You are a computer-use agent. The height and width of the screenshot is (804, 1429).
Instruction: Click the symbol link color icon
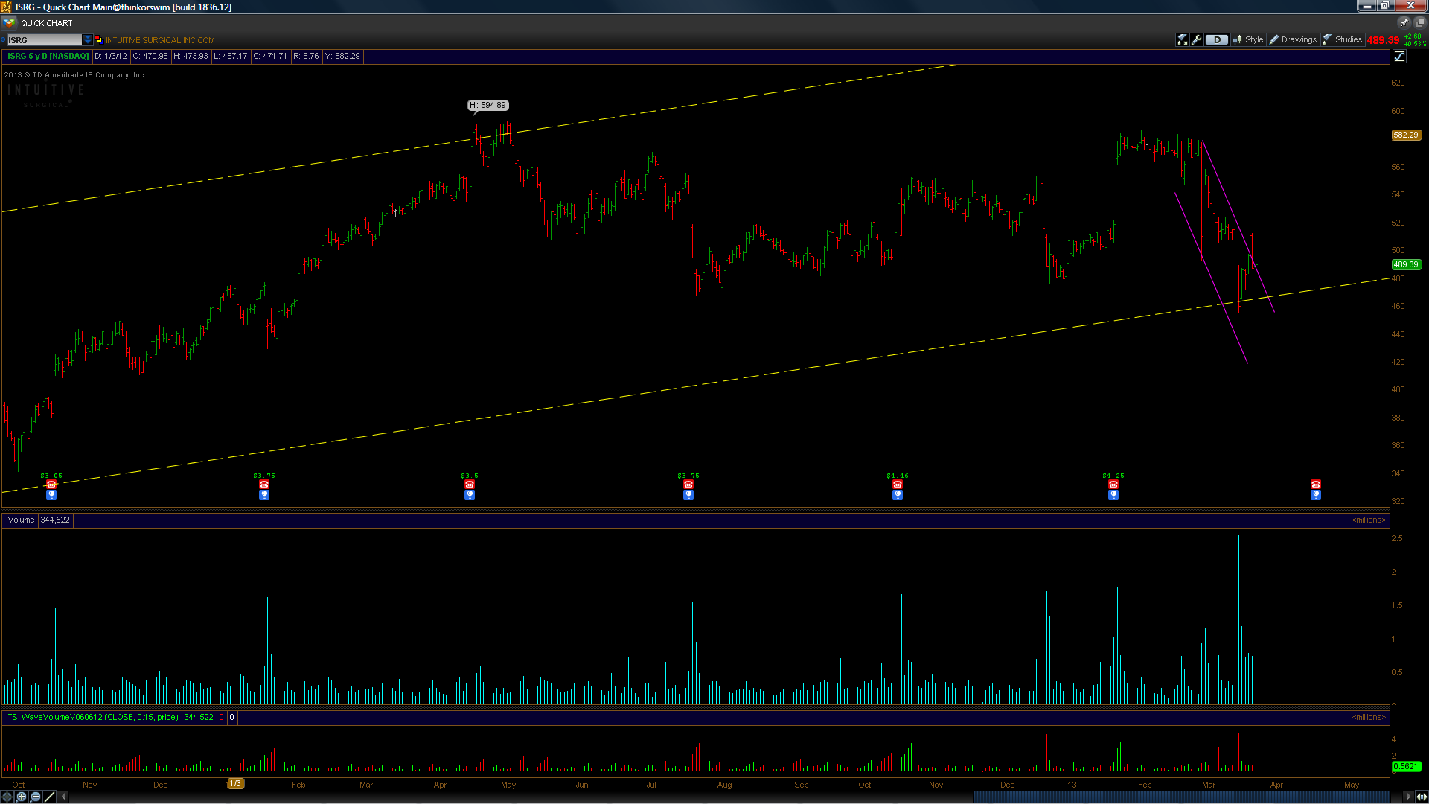[99, 40]
